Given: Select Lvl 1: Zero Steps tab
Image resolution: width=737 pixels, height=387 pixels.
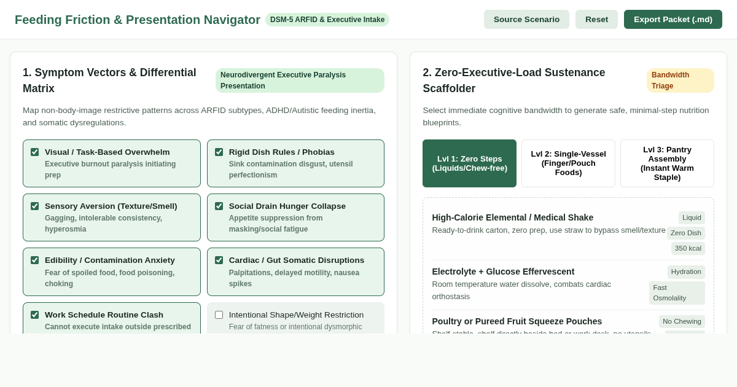Looking at the screenshot, I should coord(470,163).
